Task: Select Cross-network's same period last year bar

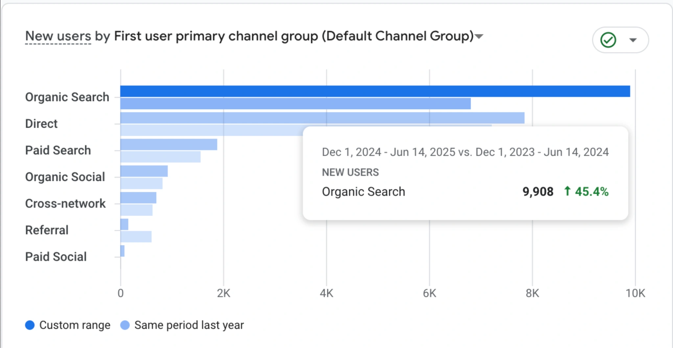Action: (136, 210)
